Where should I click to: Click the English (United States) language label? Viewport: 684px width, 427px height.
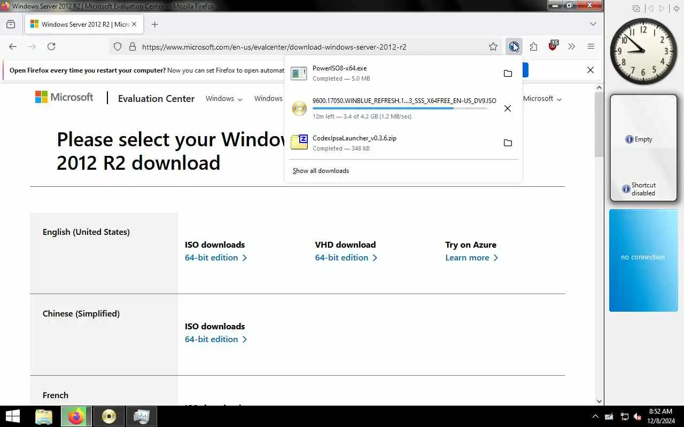[86, 232]
